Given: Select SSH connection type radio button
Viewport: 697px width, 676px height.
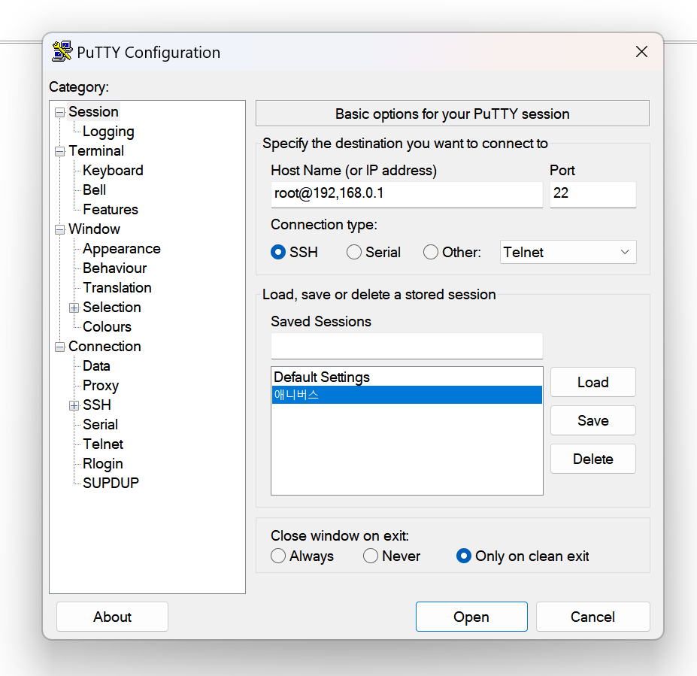Looking at the screenshot, I should point(278,252).
